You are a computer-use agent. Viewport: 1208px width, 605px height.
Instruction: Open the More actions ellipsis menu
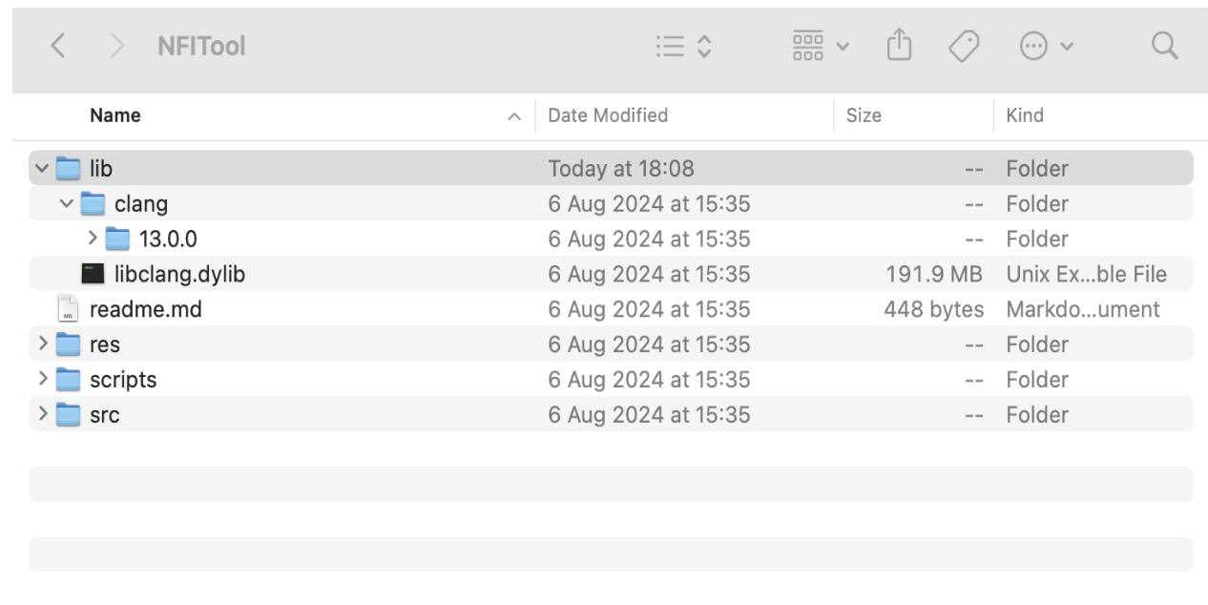(1046, 46)
